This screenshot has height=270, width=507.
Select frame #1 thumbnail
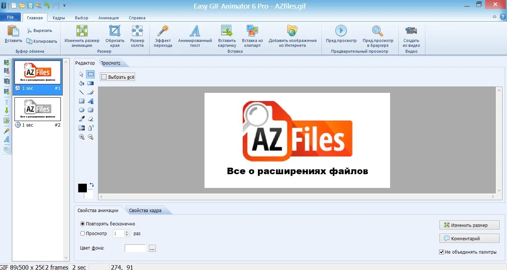pyautogui.click(x=37, y=73)
